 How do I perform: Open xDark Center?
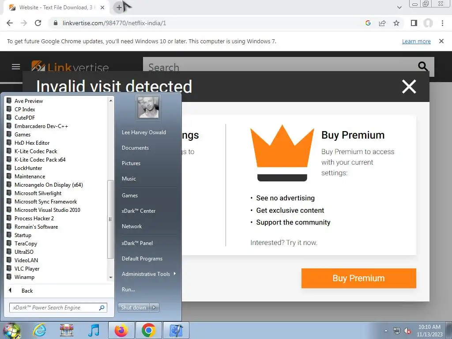[x=138, y=211]
